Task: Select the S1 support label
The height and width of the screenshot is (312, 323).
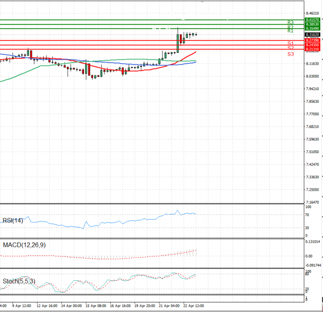Action: (291, 43)
